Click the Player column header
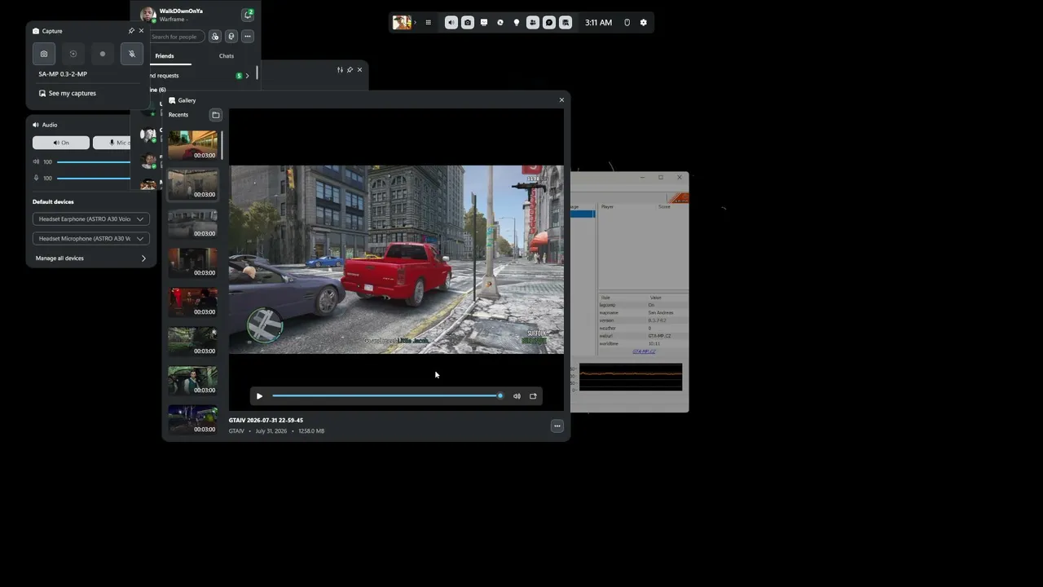1043x587 pixels. coord(607,207)
